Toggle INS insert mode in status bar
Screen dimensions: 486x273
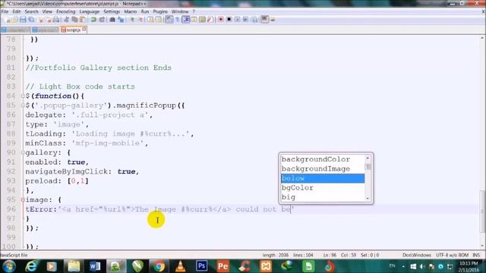(x=476, y=255)
